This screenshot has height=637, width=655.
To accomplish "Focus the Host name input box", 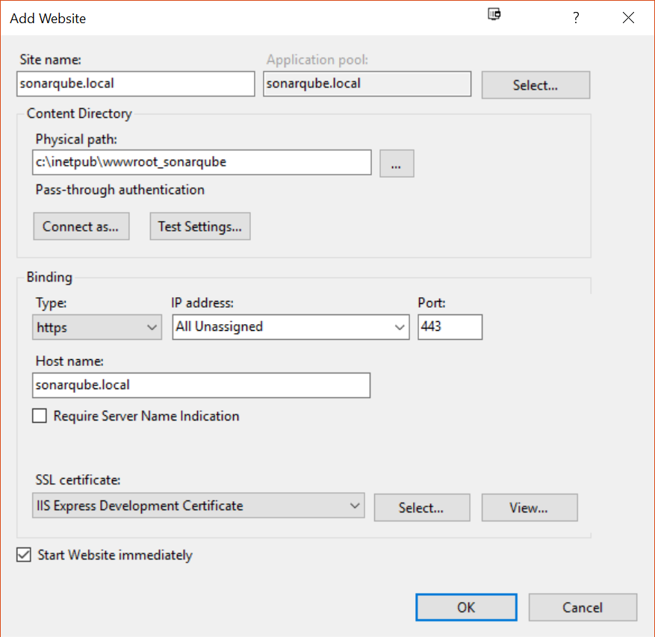I will point(201,385).
